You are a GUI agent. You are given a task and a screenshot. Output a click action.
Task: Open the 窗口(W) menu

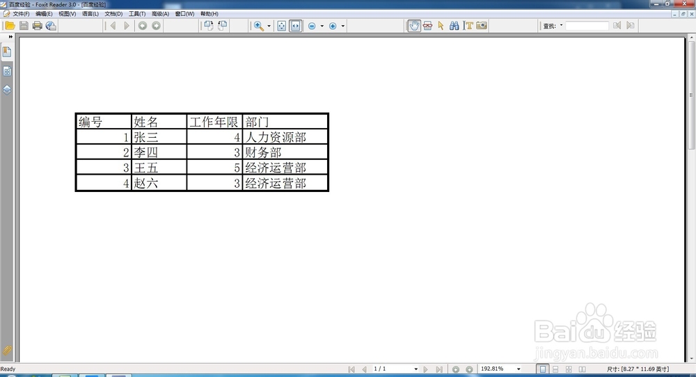[184, 14]
